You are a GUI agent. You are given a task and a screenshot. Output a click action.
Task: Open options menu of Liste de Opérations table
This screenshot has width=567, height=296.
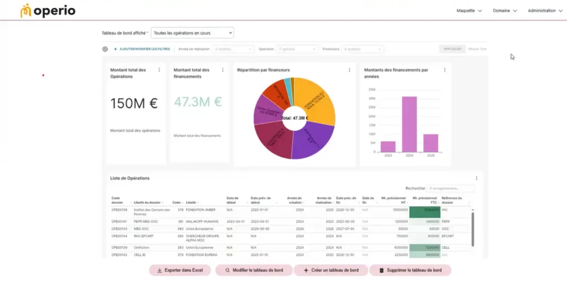pyautogui.click(x=477, y=178)
